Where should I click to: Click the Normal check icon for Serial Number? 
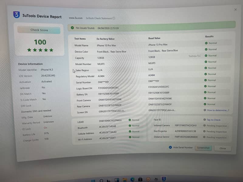point(205,80)
